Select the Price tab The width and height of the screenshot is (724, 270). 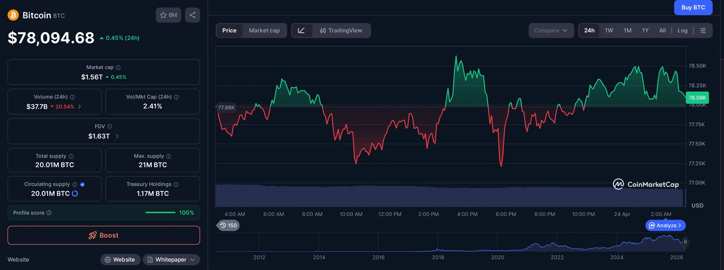(x=229, y=30)
